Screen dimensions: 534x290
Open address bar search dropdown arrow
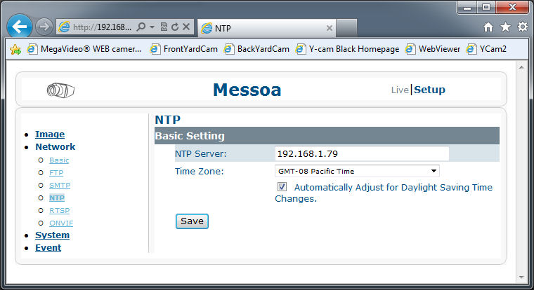point(152,27)
